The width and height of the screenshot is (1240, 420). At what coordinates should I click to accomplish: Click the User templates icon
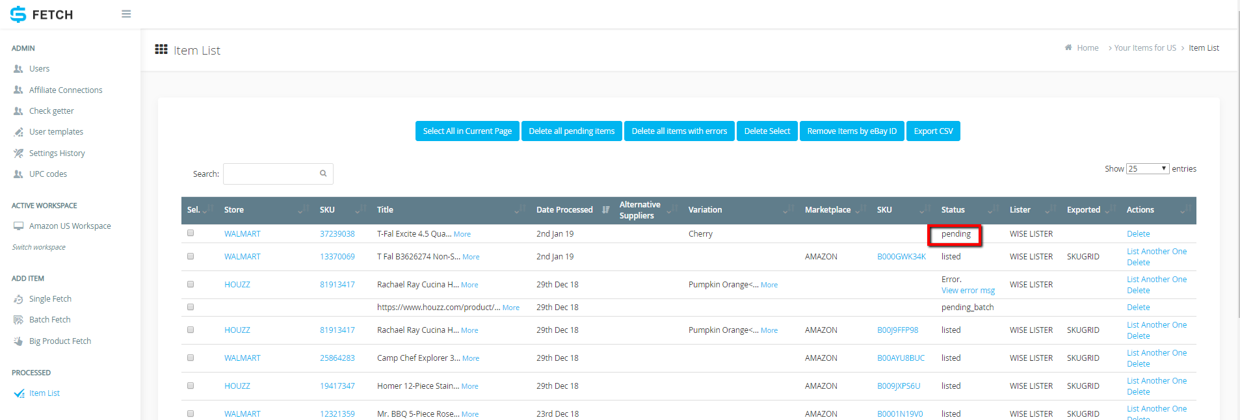click(x=18, y=132)
